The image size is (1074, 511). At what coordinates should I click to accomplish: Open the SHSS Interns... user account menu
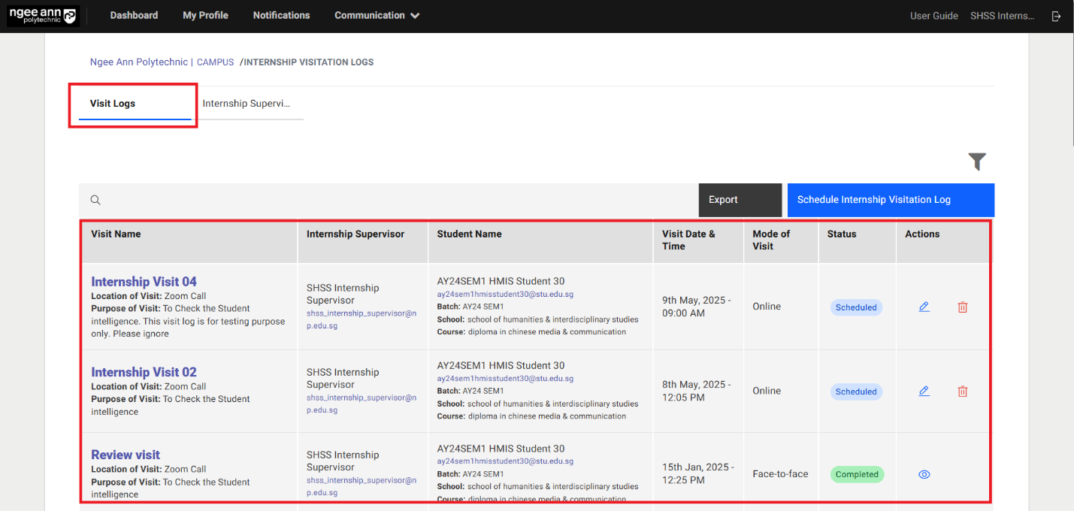click(1001, 16)
